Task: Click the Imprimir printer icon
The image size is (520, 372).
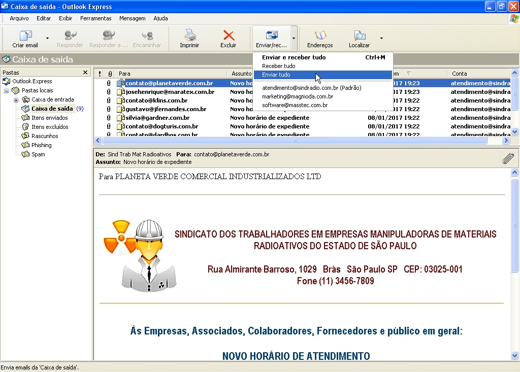Action: point(190,35)
